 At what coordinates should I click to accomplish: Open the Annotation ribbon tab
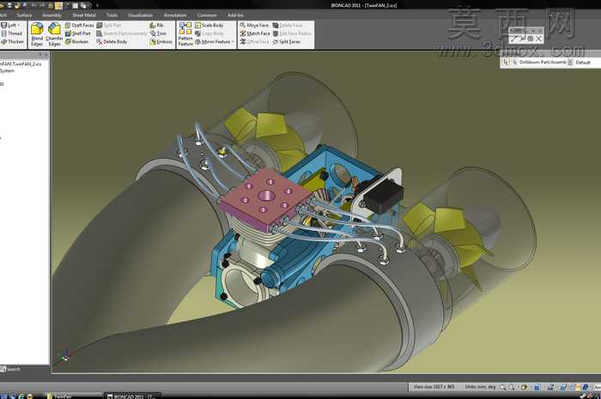[x=175, y=15]
